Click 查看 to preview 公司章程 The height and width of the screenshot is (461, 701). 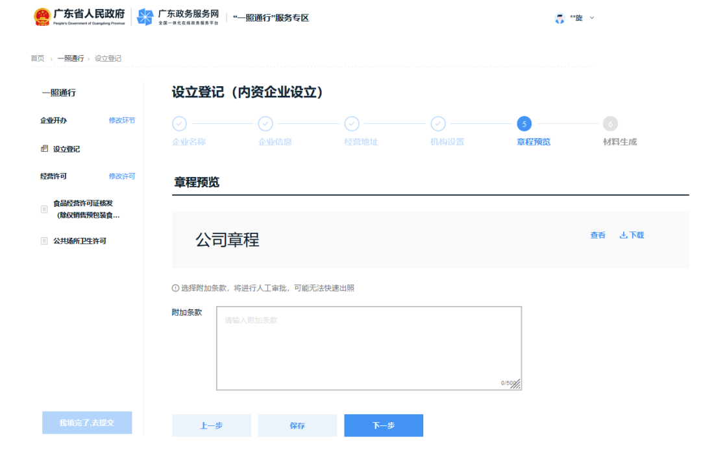[597, 235]
